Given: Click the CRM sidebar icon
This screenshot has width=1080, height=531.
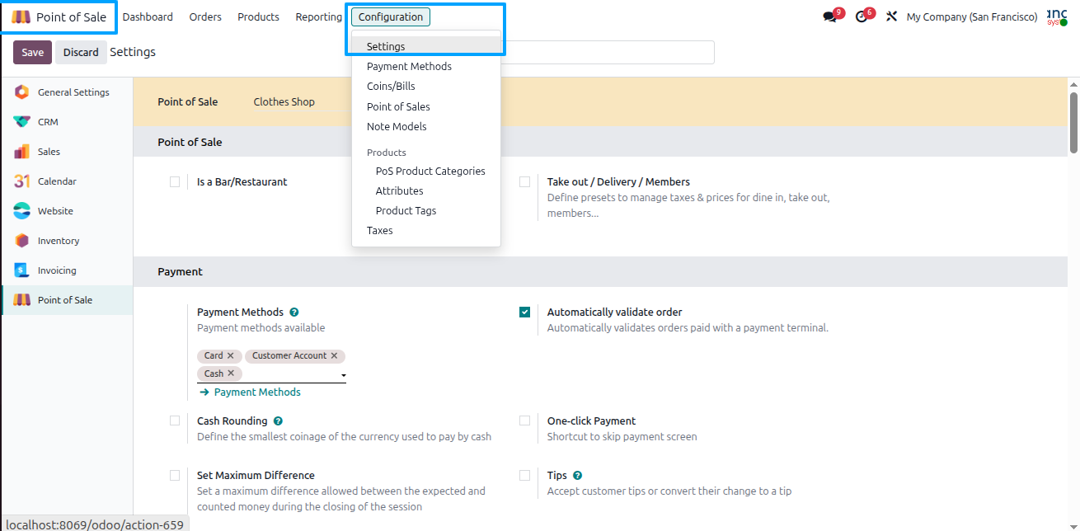Looking at the screenshot, I should (22, 122).
